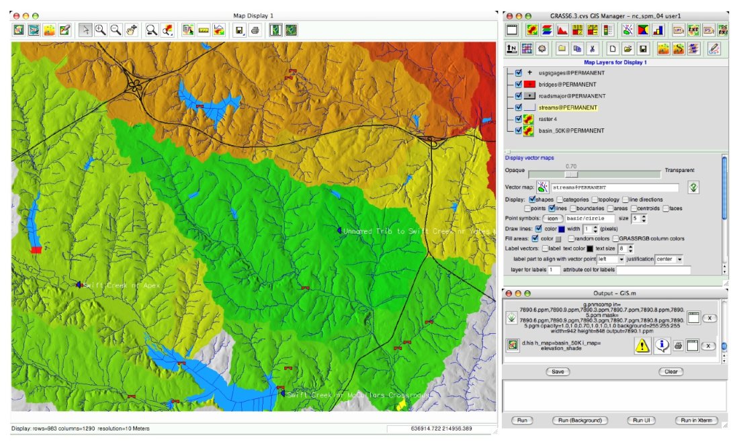Select the pan hand tool
The height and width of the screenshot is (444, 735).
click(132, 30)
